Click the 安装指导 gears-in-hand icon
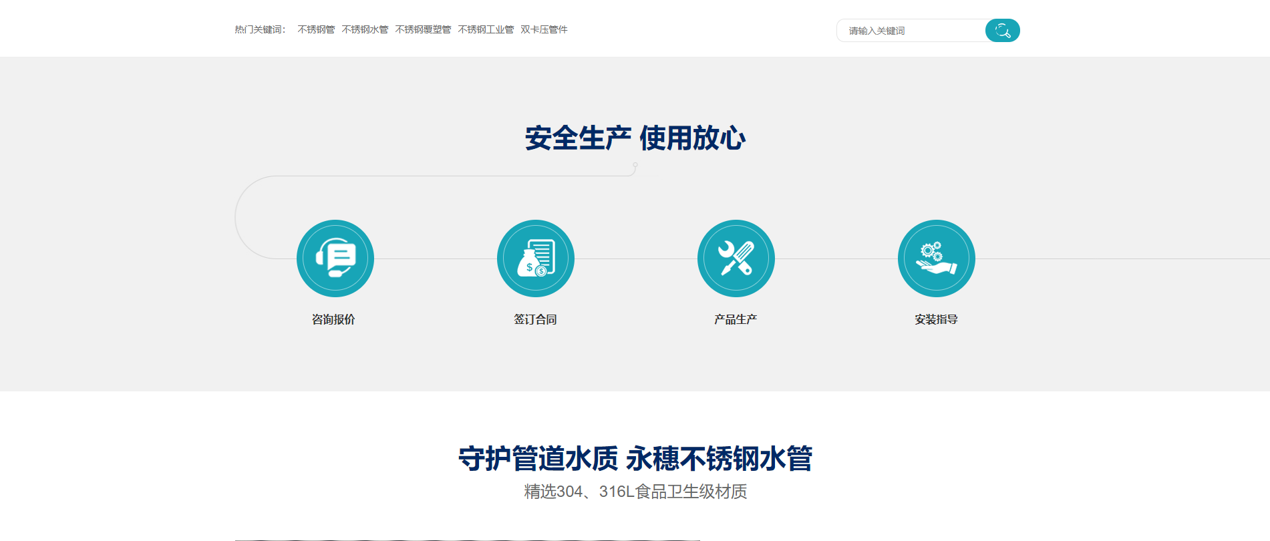1270x541 pixels. [x=937, y=258]
